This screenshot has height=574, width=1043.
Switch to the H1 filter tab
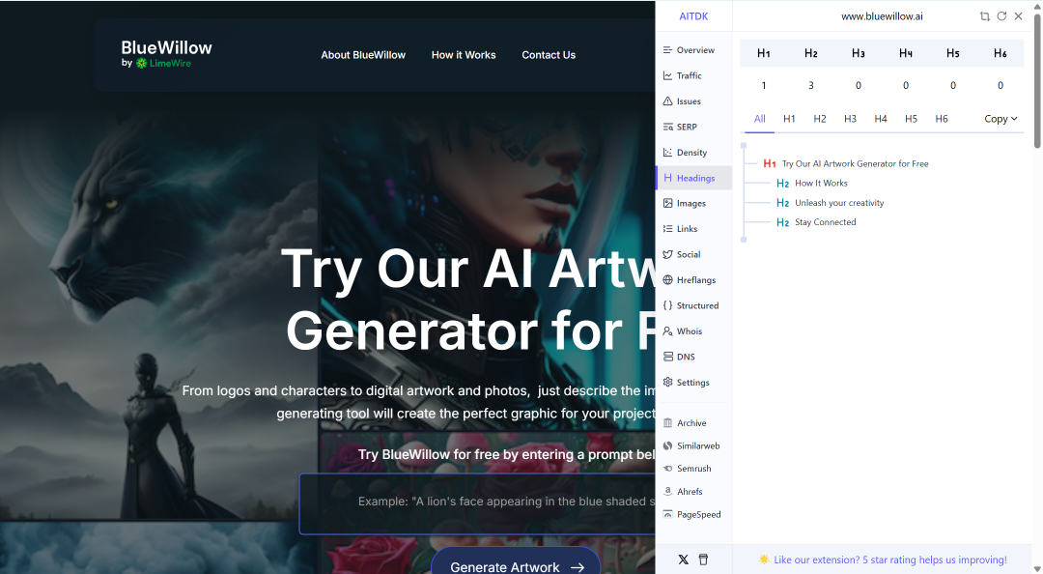point(789,119)
